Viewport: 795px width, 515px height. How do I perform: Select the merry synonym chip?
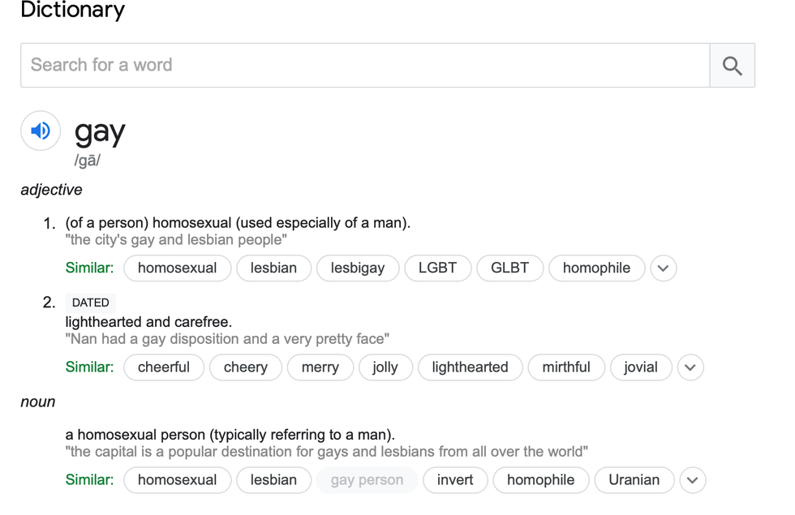tap(320, 367)
